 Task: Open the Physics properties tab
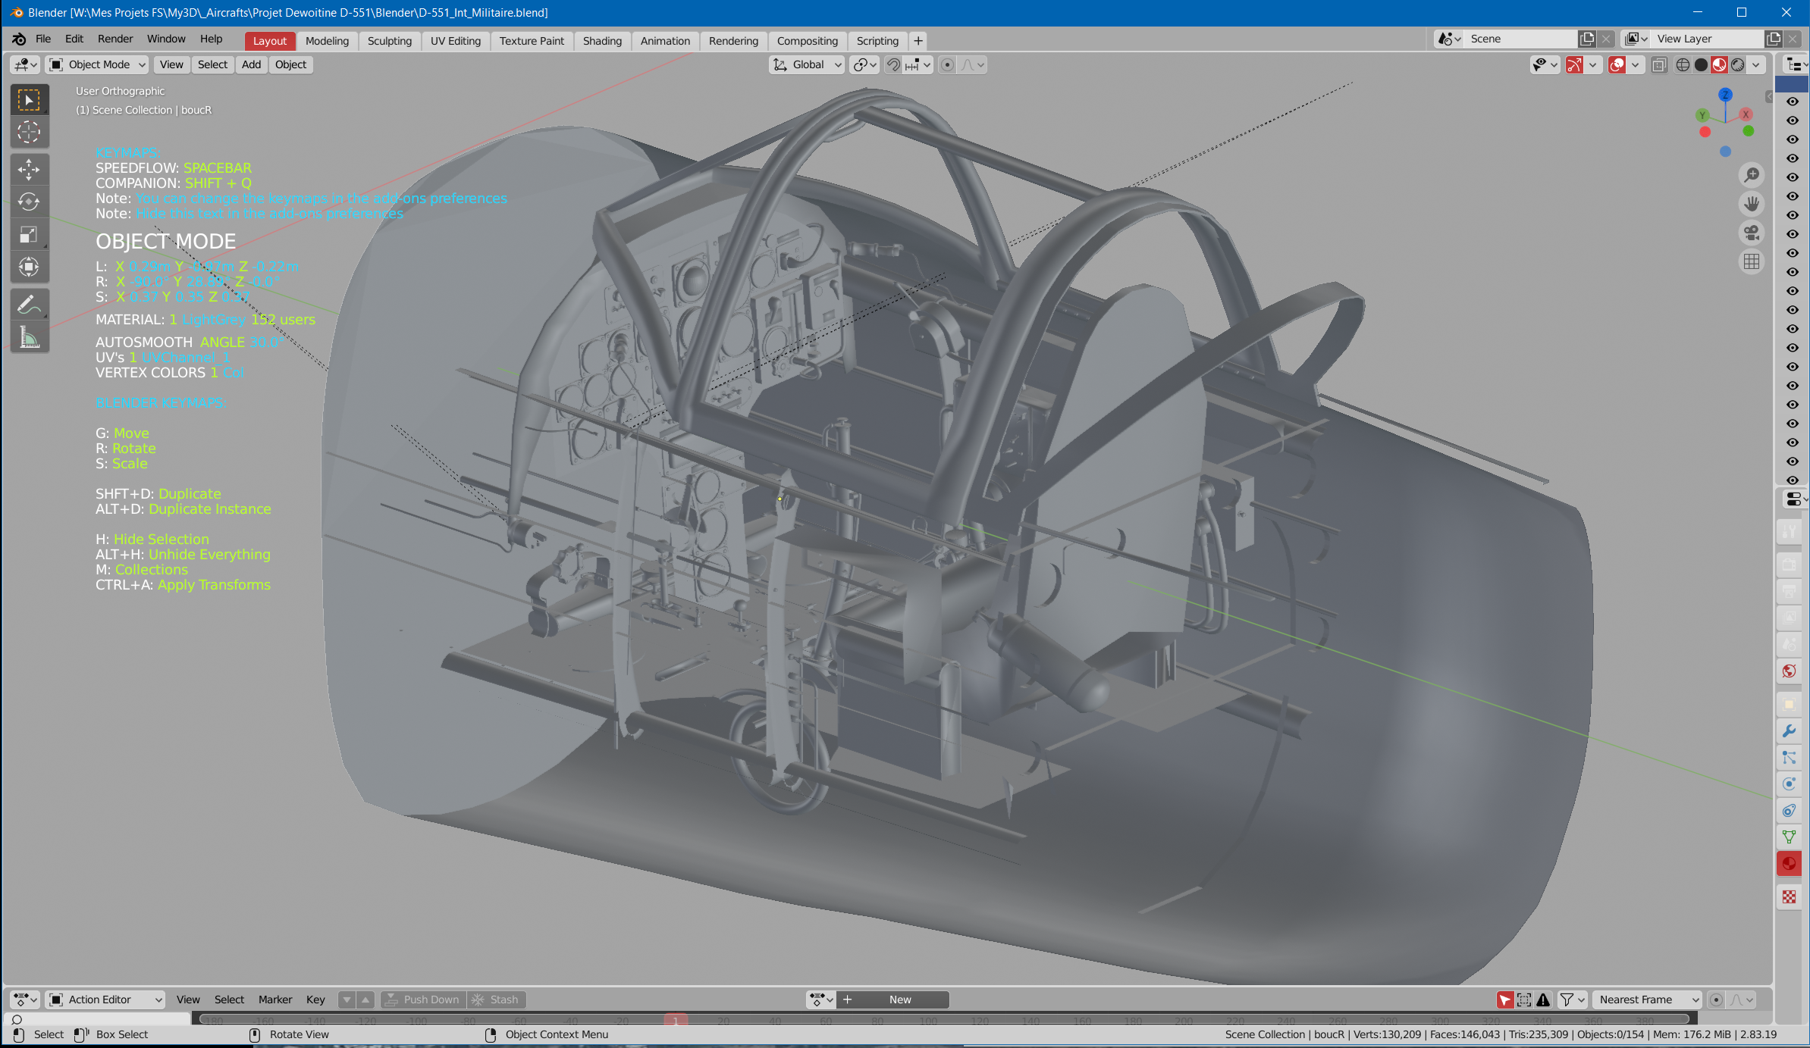(x=1790, y=784)
